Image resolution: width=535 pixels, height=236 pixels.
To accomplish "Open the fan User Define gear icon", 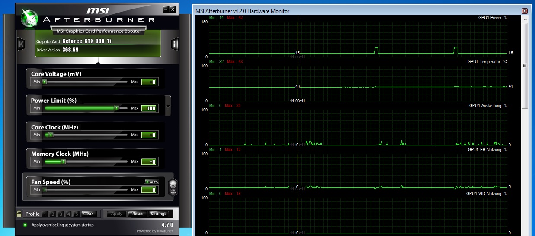I will pos(173,186).
